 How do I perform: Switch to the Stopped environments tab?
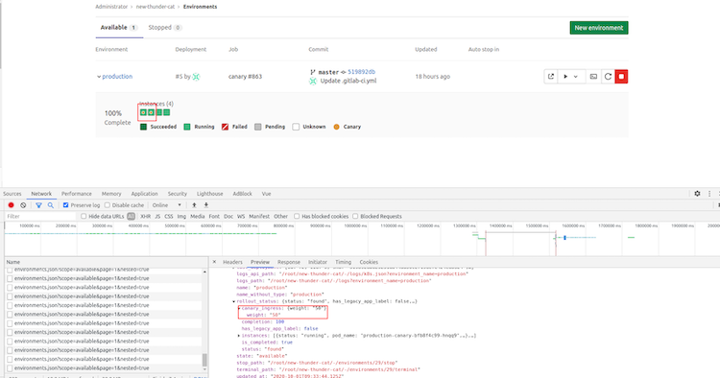coord(165,28)
